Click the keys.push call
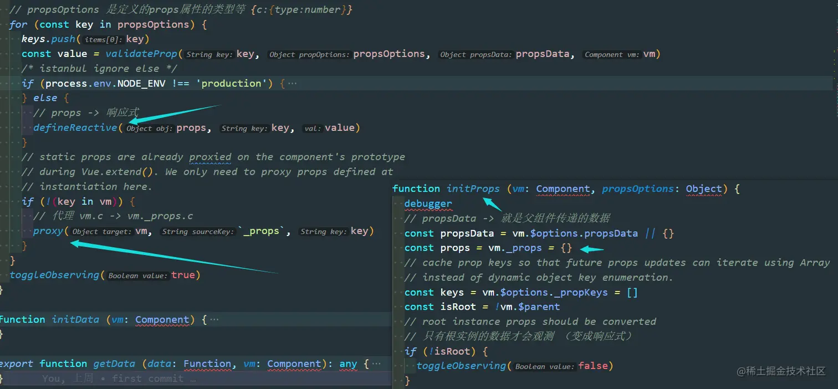The height and width of the screenshot is (389, 838). 85,39
